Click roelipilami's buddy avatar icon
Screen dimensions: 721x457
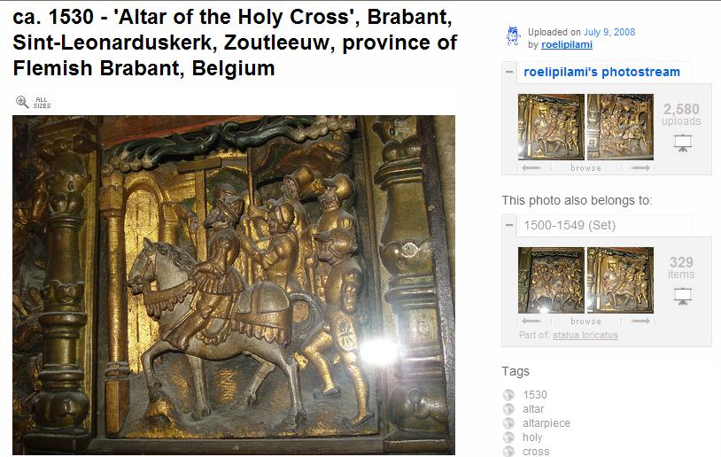pos(513,36)
